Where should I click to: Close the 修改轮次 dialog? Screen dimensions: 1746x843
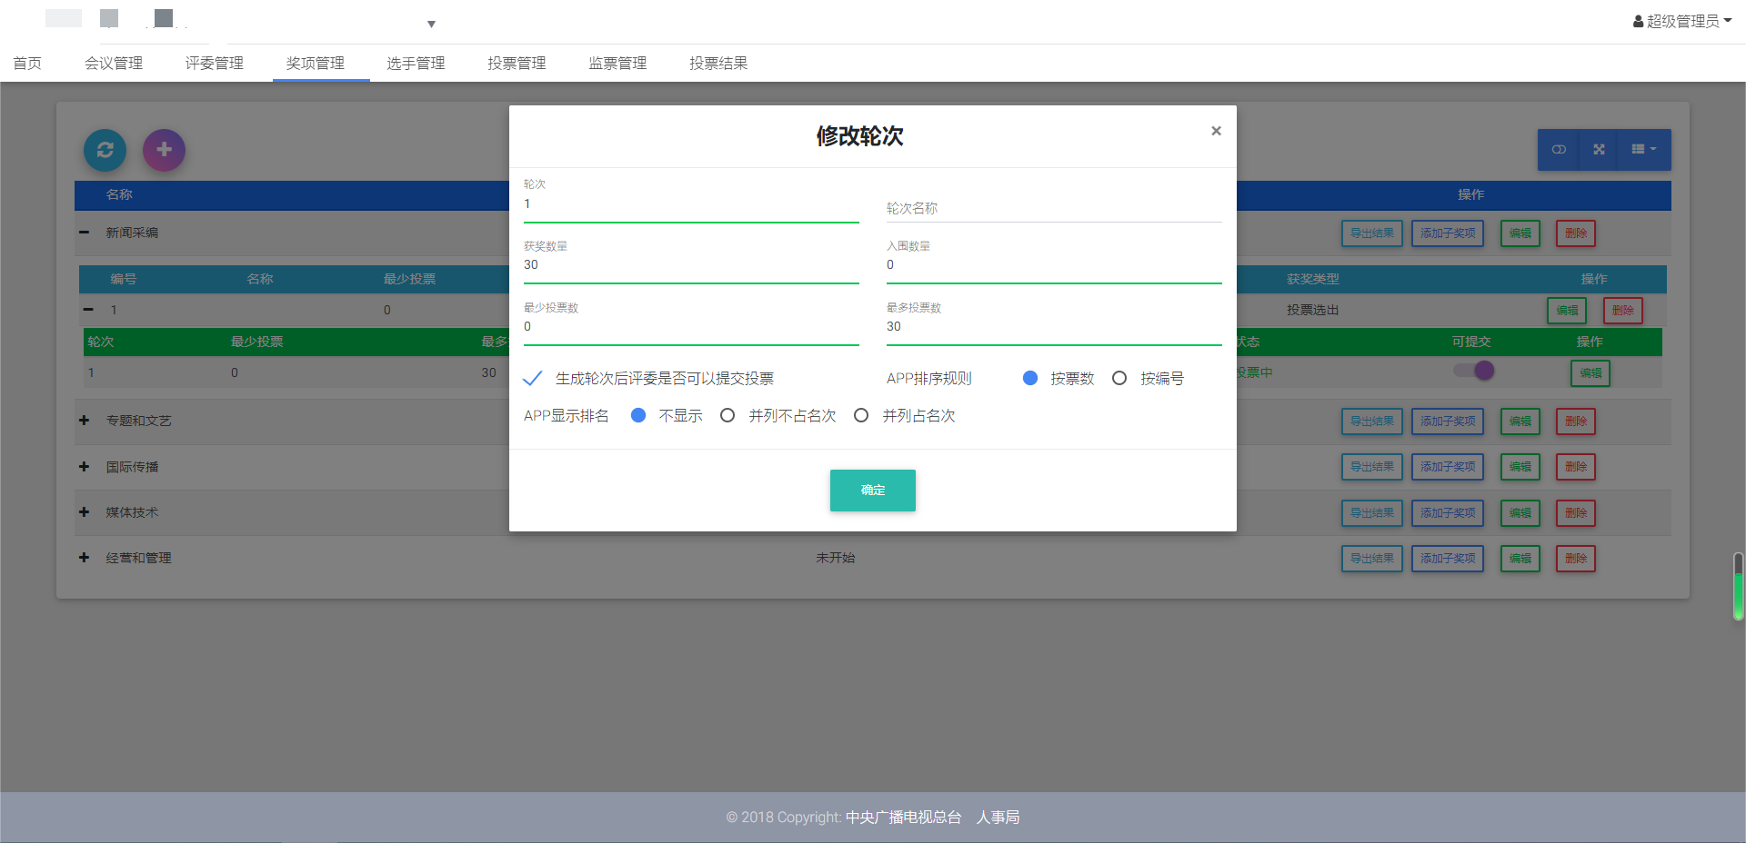click(1216, 131)
